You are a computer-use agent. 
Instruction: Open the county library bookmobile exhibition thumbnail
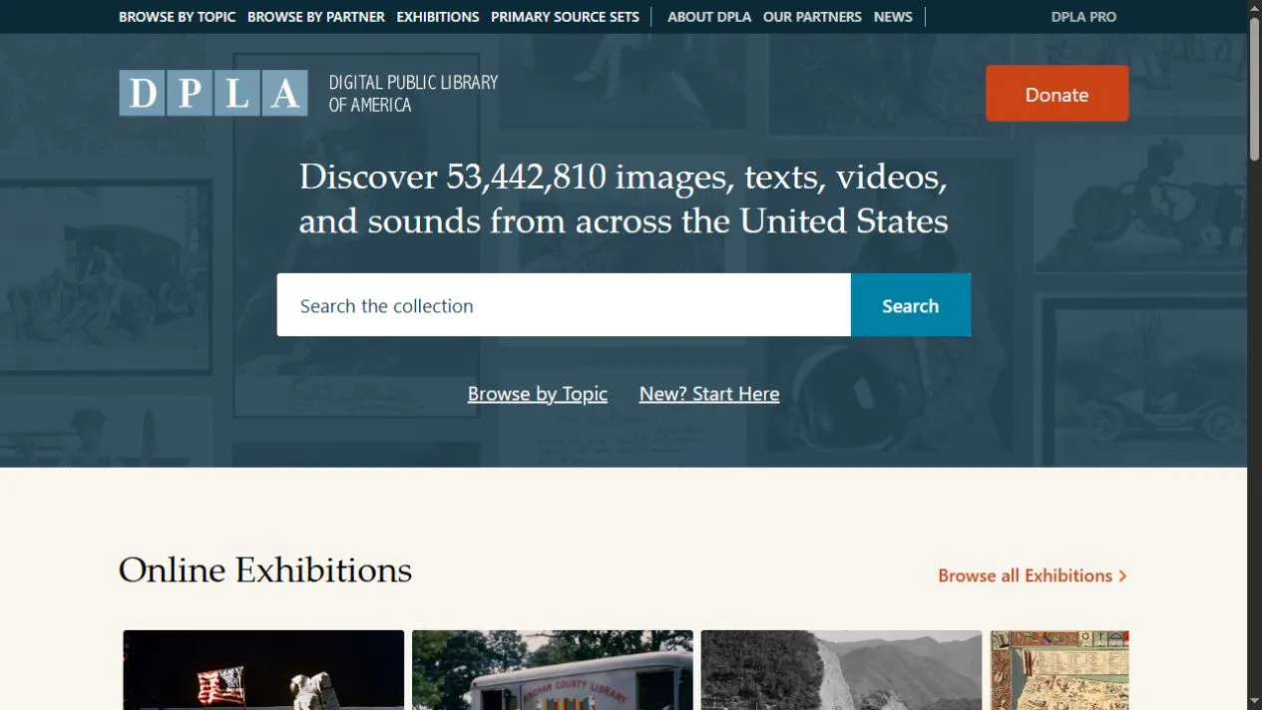553,670
